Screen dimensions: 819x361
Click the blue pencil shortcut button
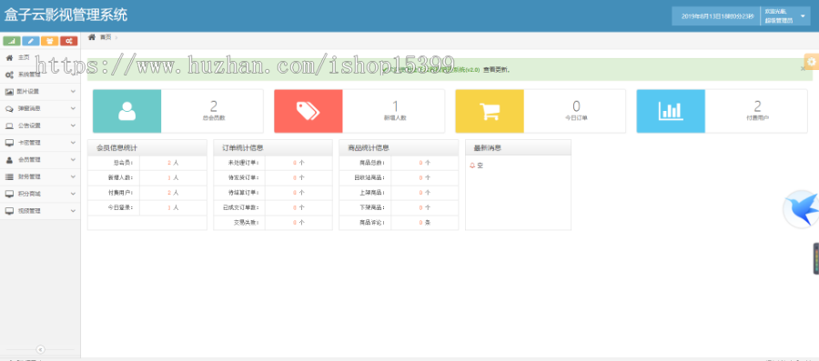tap(31, 41)
